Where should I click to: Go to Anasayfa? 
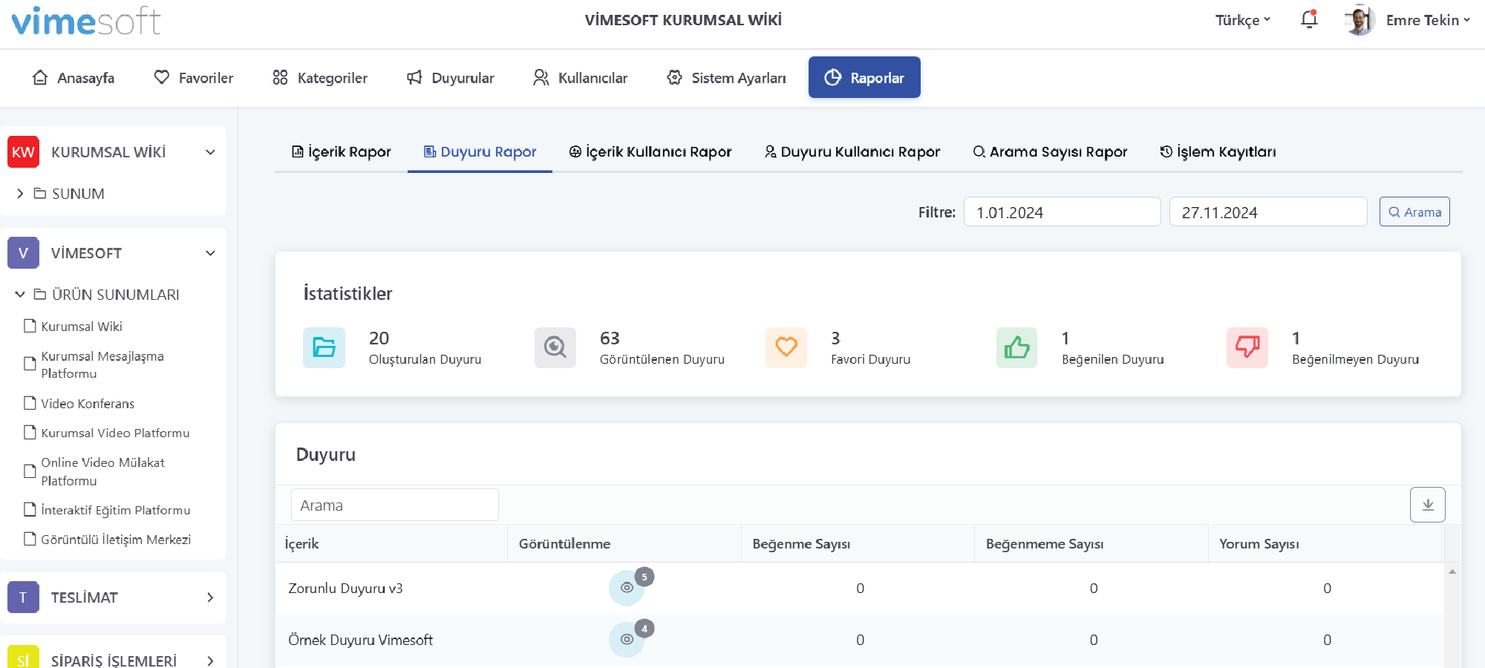tap(74, 78)
